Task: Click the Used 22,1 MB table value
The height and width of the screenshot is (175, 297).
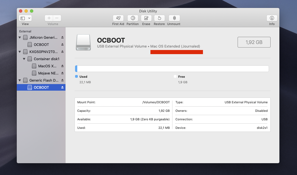Action: tap(164, 128)
